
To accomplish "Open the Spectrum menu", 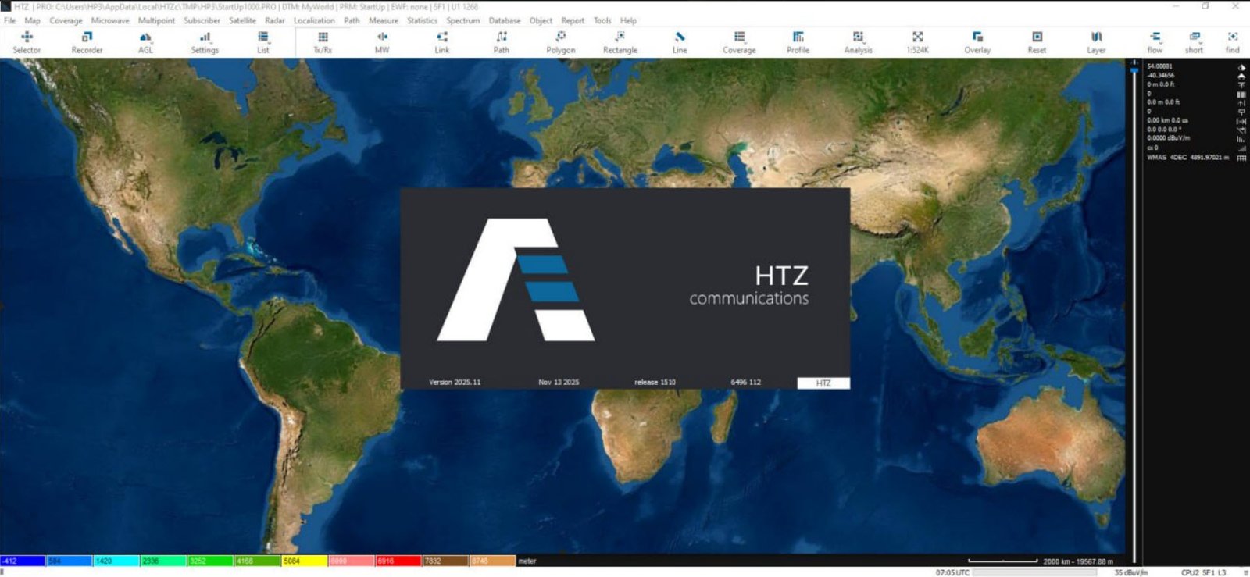I will tap(463, 20).
